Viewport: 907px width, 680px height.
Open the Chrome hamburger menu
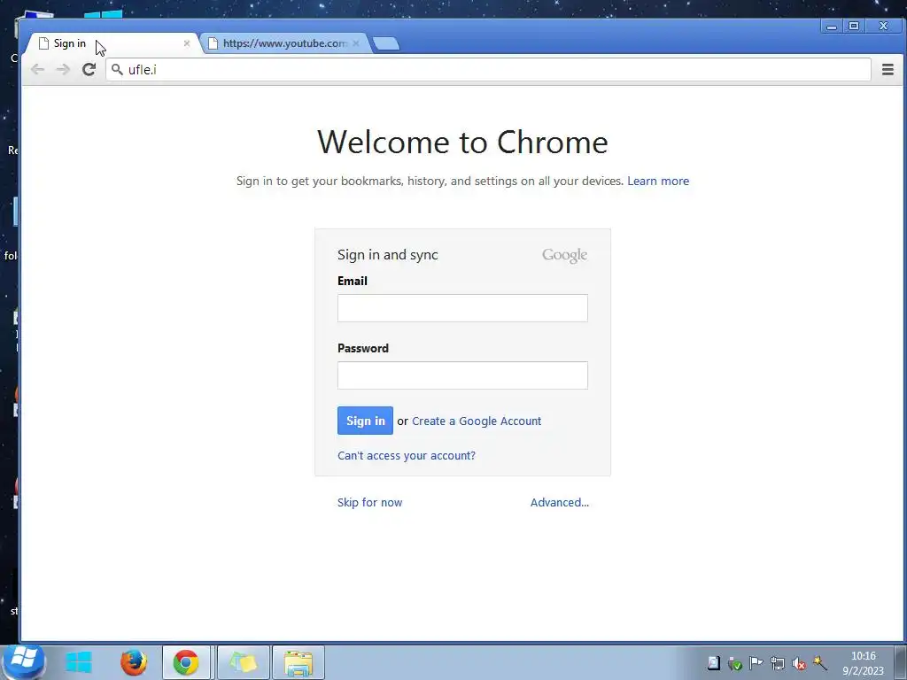888,69
